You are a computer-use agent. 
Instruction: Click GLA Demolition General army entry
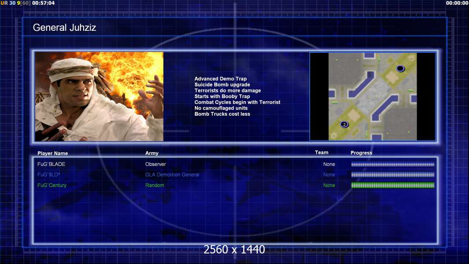click(172, 175)
